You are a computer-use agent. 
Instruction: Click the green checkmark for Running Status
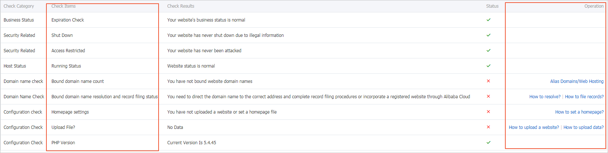coord(489,66)
